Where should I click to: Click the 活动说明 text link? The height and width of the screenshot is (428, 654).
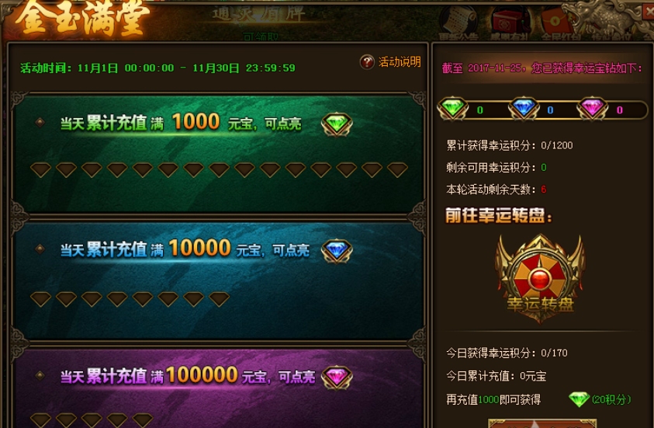(400, 62)
